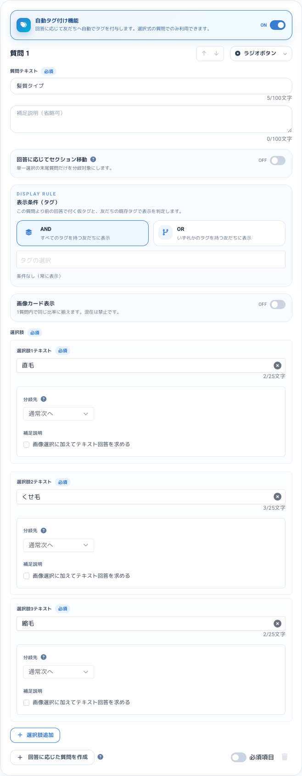Open 分岐先 help for 選択肢1

coord(44,399)
